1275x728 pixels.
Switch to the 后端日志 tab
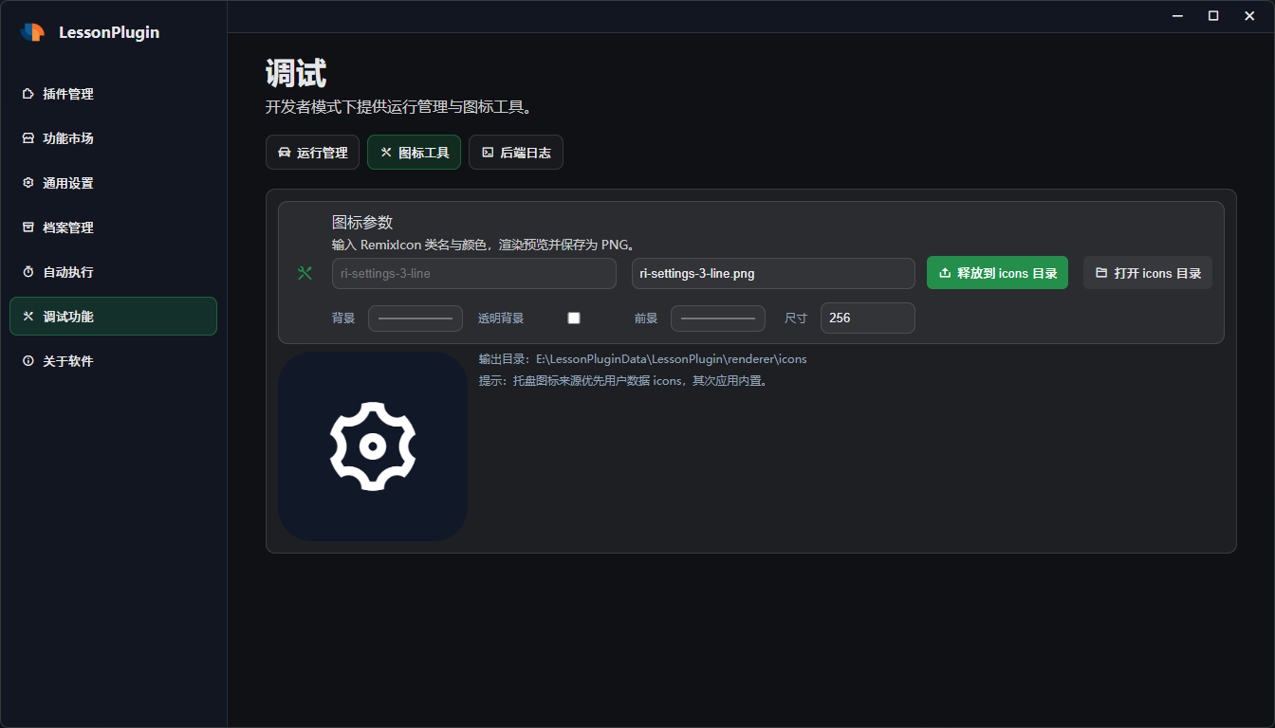(x=515, y=153)
